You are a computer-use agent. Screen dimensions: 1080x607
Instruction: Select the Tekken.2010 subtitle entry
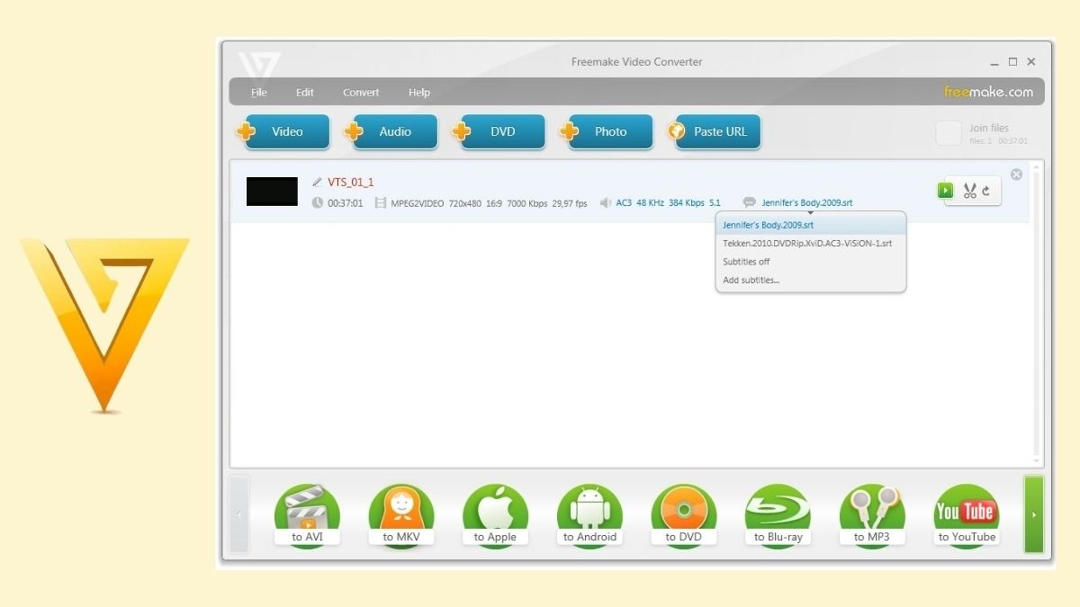807,243
